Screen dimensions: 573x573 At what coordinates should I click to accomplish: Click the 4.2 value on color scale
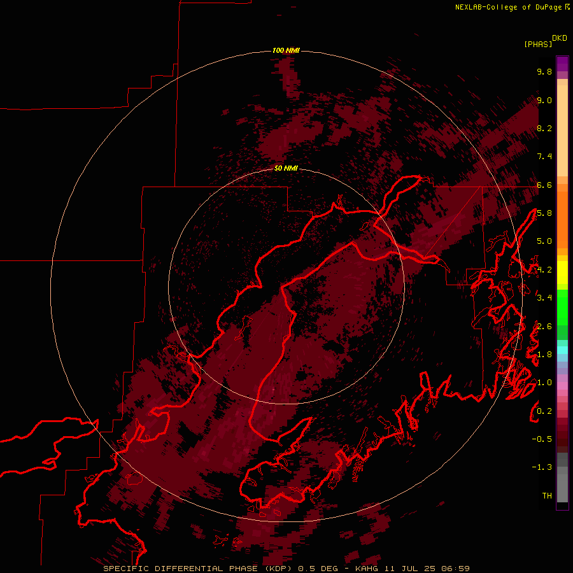coord(544,270)
